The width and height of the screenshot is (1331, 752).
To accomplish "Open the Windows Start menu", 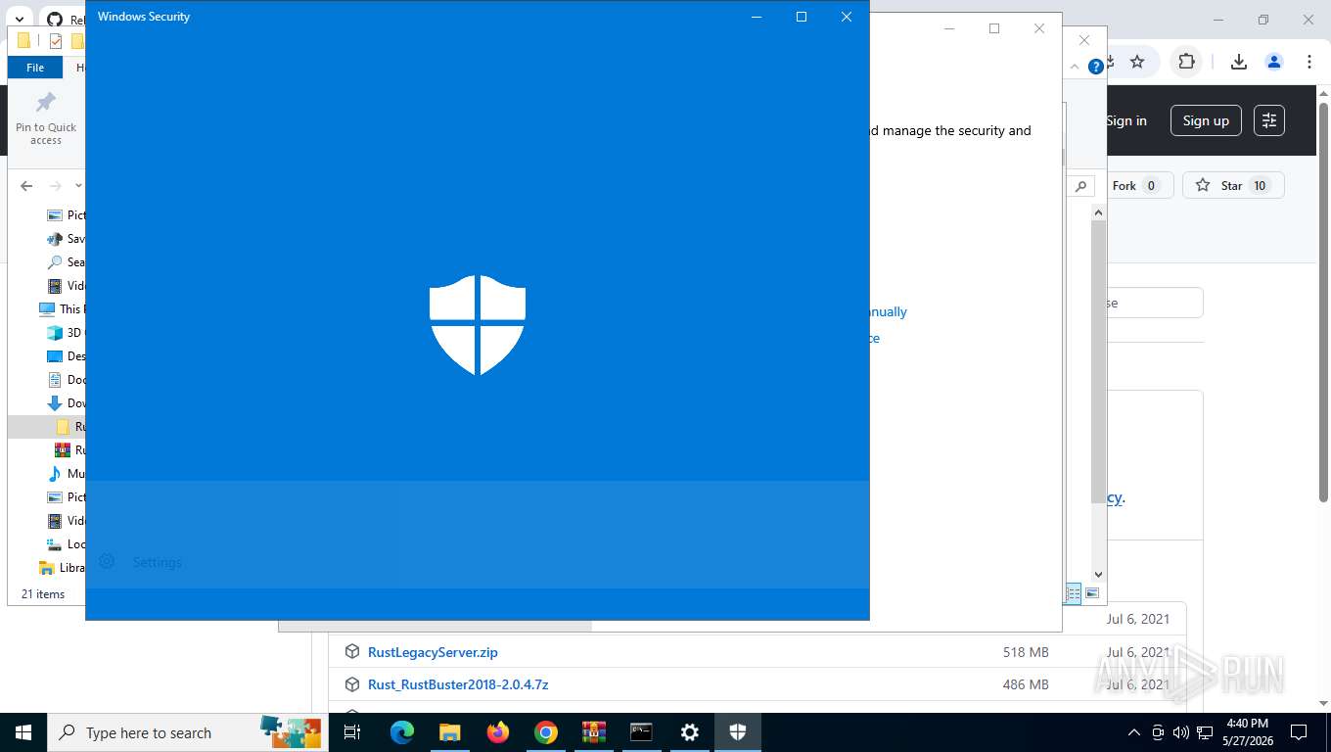I will (x=23, y=732).
